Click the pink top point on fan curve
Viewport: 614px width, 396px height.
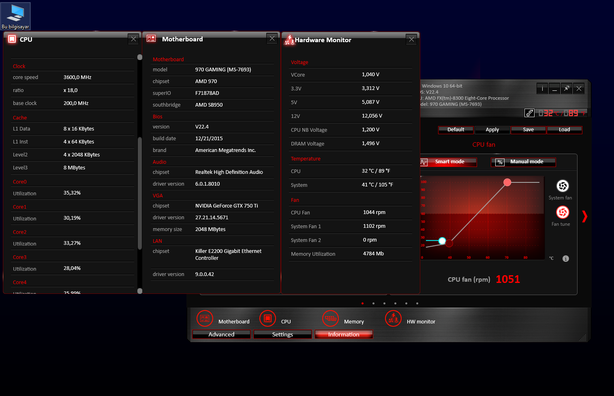point(507,182)
